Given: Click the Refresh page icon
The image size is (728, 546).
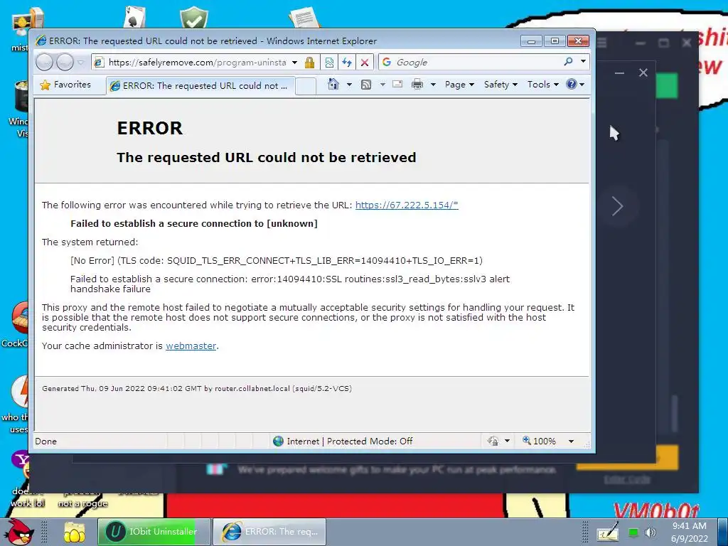Looking at the screenshot, I should [347, 63].
